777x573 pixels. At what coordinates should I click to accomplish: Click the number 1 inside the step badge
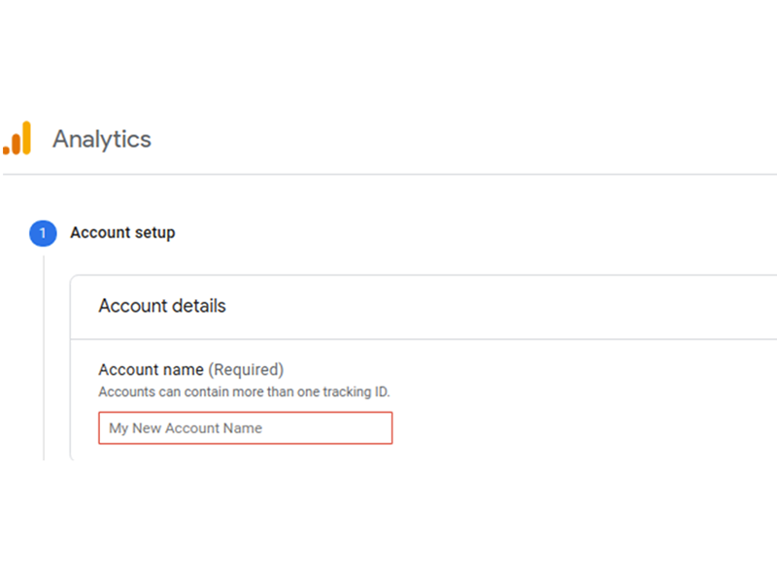43,233
